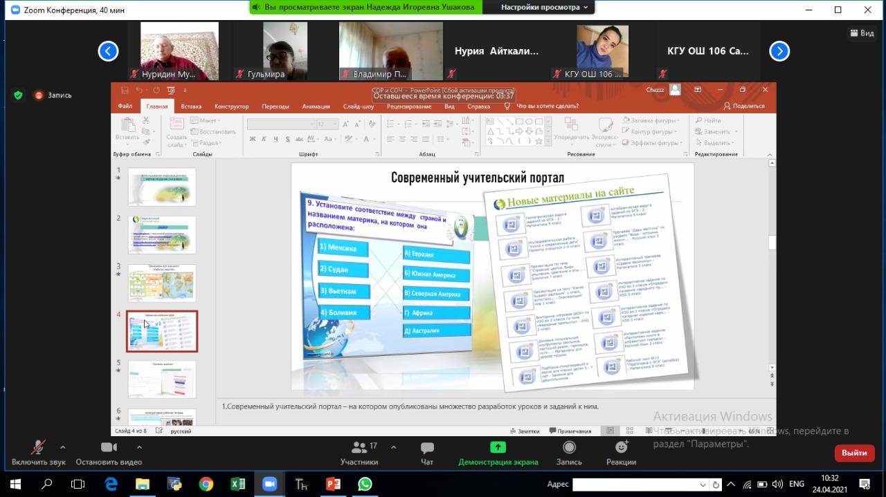This screenshot has height=497, width=886.
Task: Select slide 5 thumbnail
Action: 162,379
